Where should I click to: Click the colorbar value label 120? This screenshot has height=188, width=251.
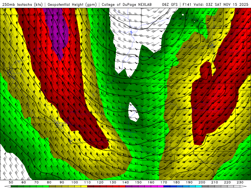click(100, 182)
